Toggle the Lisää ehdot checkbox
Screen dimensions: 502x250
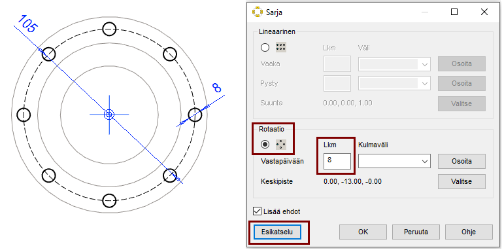tap(257, 211)
